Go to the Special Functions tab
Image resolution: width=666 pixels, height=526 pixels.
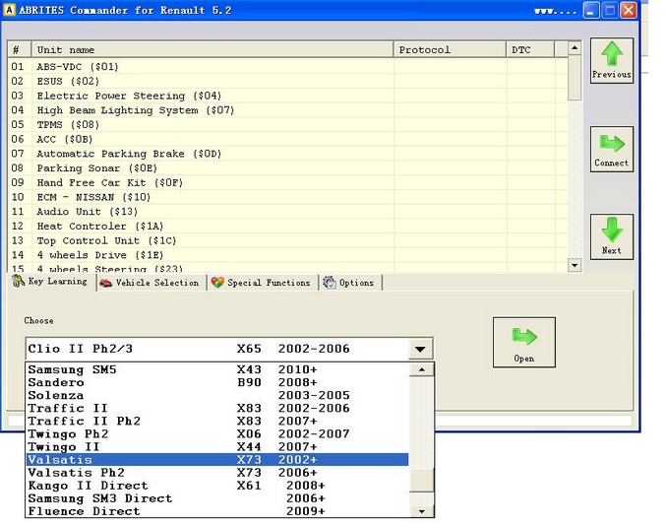[x=261, y=283]
